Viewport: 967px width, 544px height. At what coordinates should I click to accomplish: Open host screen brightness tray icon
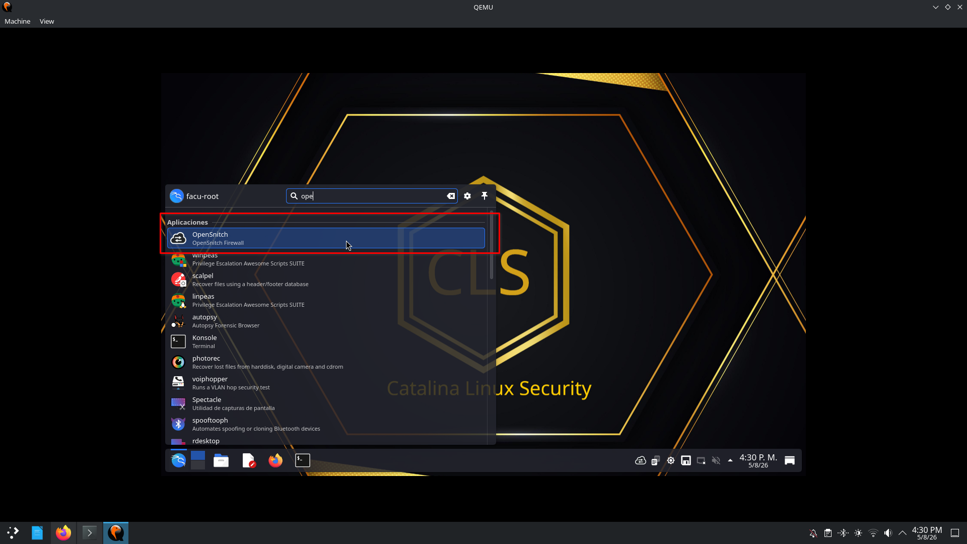click(858, 533)
